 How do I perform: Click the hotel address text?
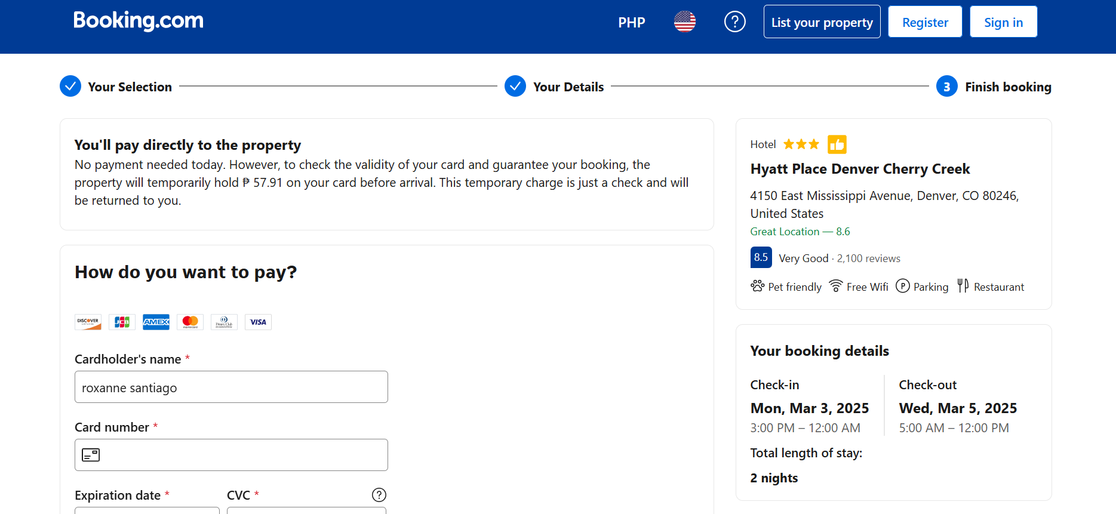pyautogui.click(x=884, y=205)
